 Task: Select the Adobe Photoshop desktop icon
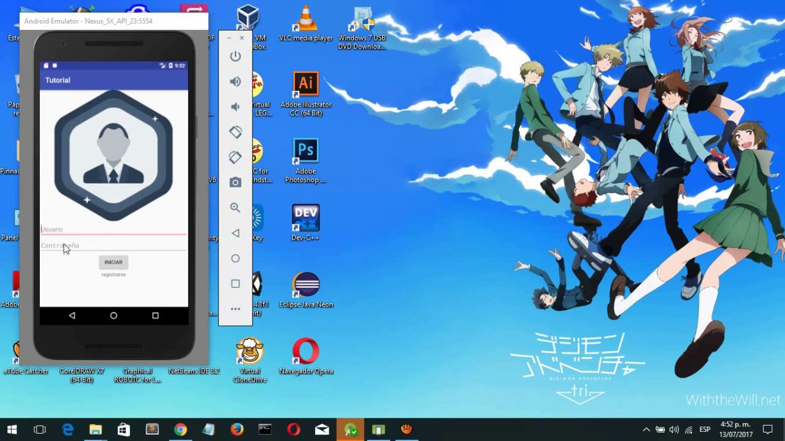pyautogui.click(x=305, y=161)
